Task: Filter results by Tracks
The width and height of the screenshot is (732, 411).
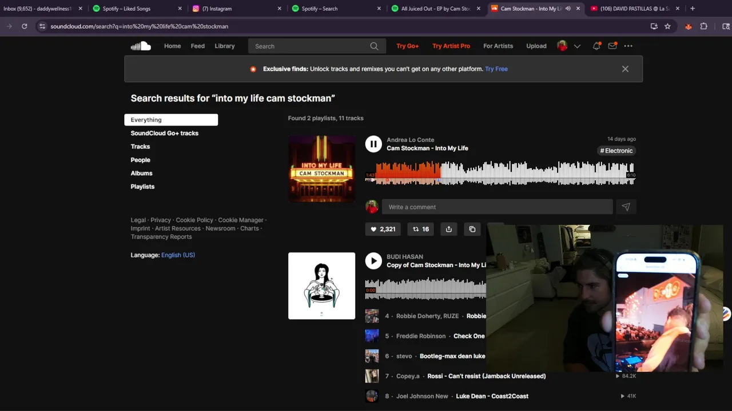Action: coord(140,147)
